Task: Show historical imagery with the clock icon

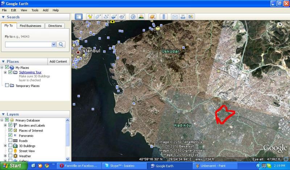Action: click(x=133, y=17)
